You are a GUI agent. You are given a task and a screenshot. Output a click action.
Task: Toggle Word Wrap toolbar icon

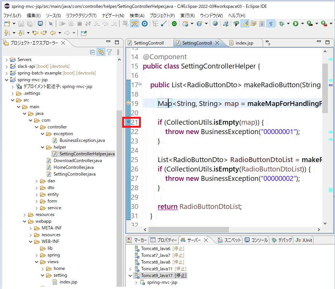(254, 24)
